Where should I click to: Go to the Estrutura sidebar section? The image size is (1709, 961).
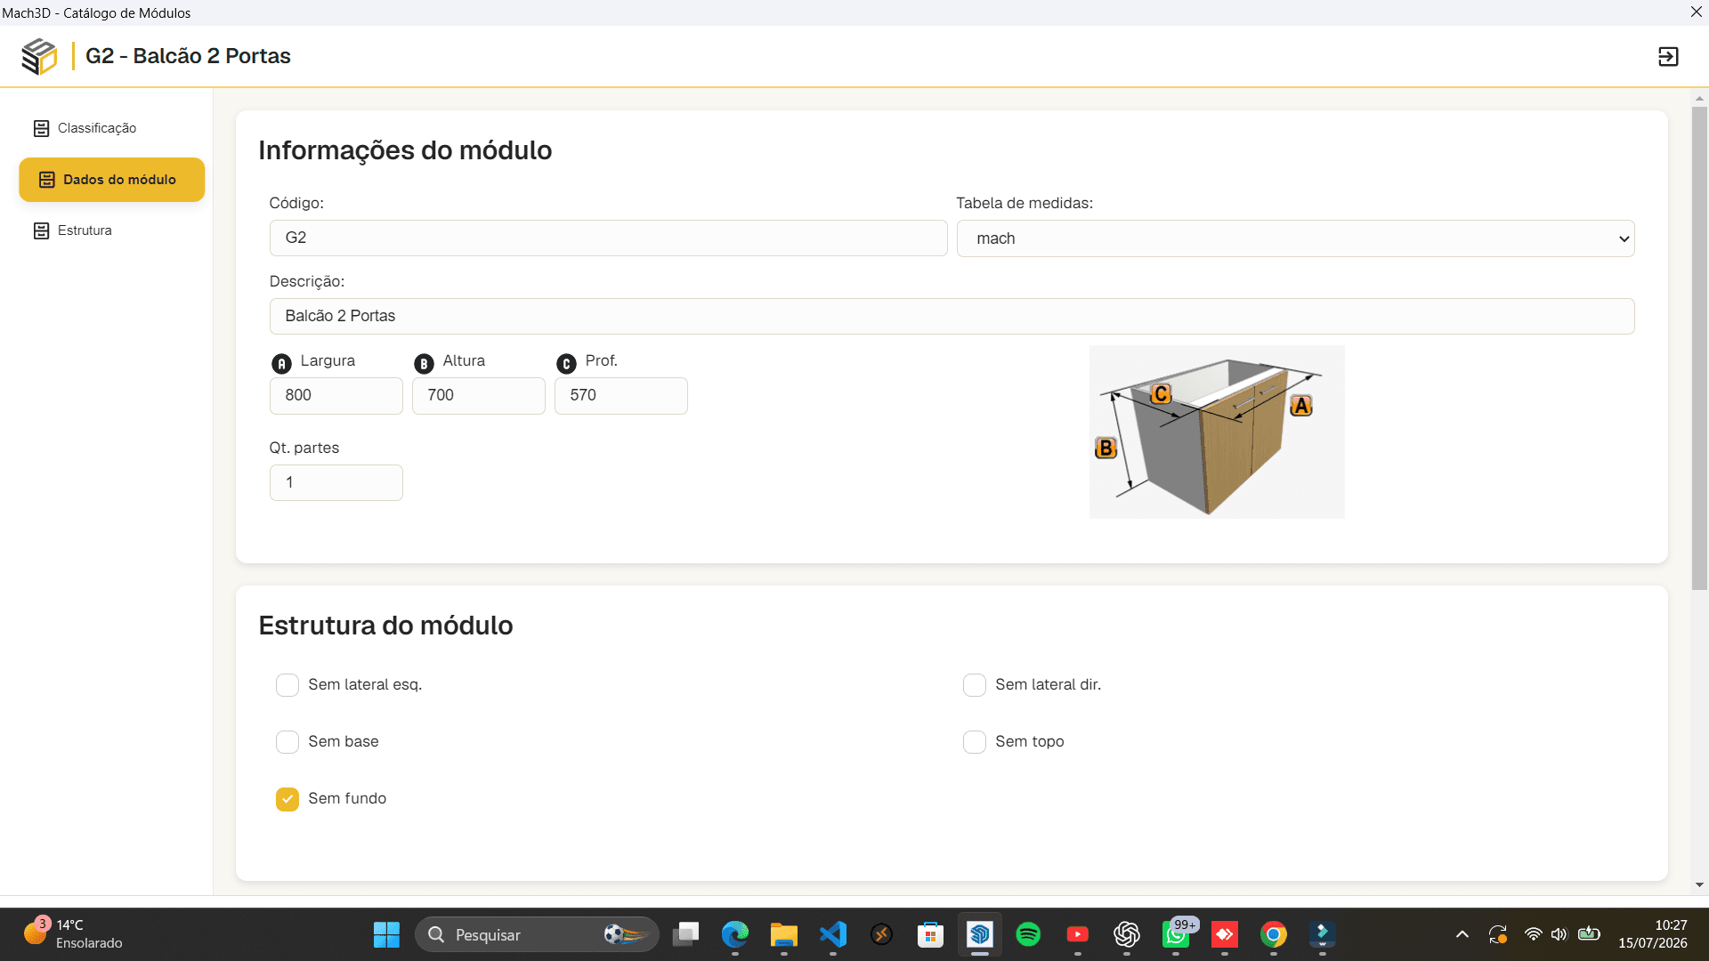tap(73, 230)
